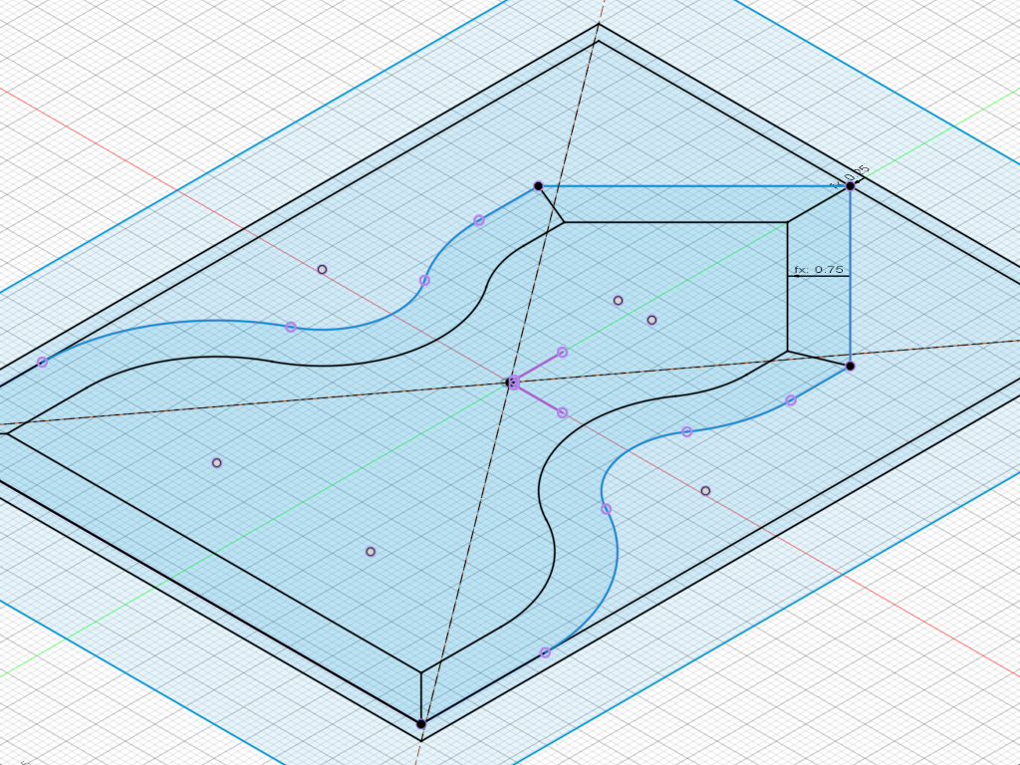
Task: Select black sketch point at frame's bottom corner
Action: (421, 724)
